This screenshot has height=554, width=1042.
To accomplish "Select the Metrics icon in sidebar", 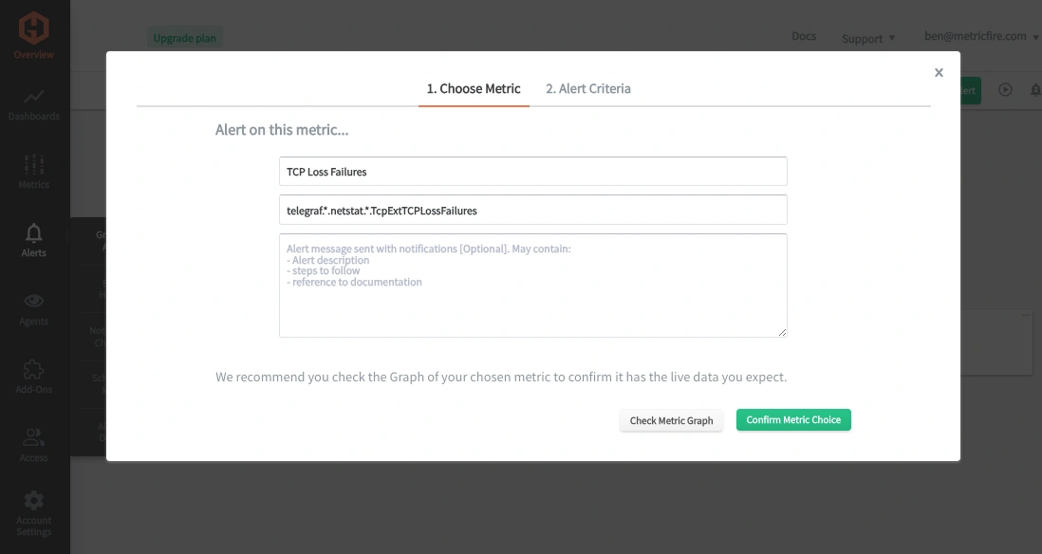I will coord(34,164).
